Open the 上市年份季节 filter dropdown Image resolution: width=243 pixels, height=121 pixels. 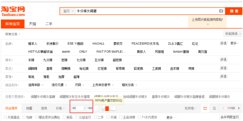(x=103, y=85)
